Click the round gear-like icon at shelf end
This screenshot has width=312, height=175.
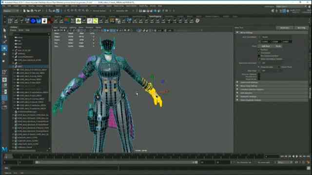click(x=197, y=20)
